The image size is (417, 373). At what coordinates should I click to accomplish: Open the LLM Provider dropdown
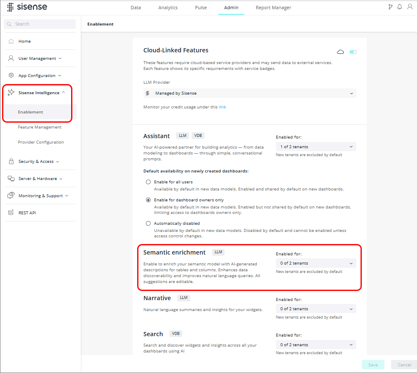pos(250,93)
